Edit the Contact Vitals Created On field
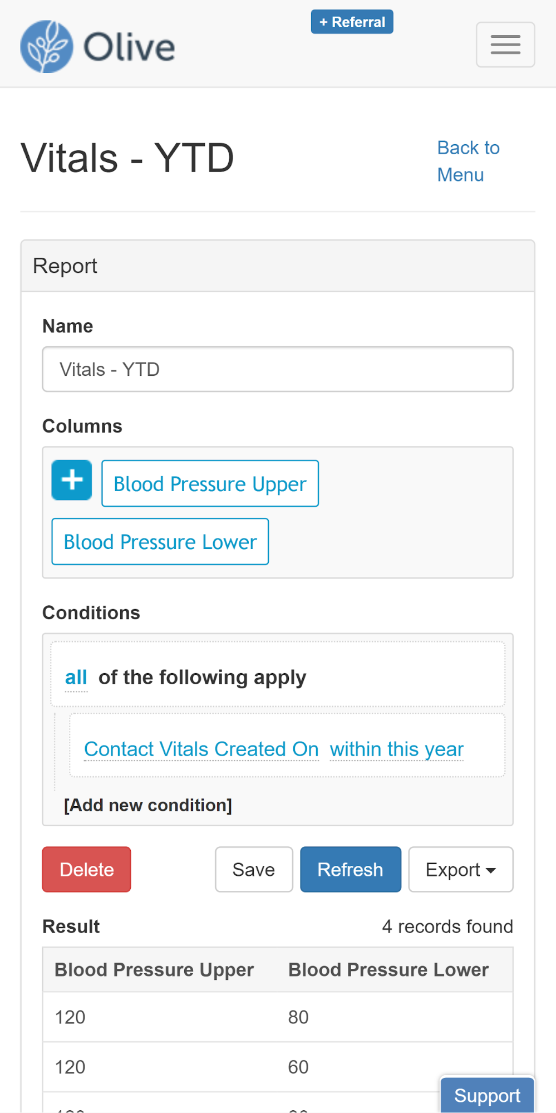The width and height of the screenshot is (556, 1113). [201, 749]
